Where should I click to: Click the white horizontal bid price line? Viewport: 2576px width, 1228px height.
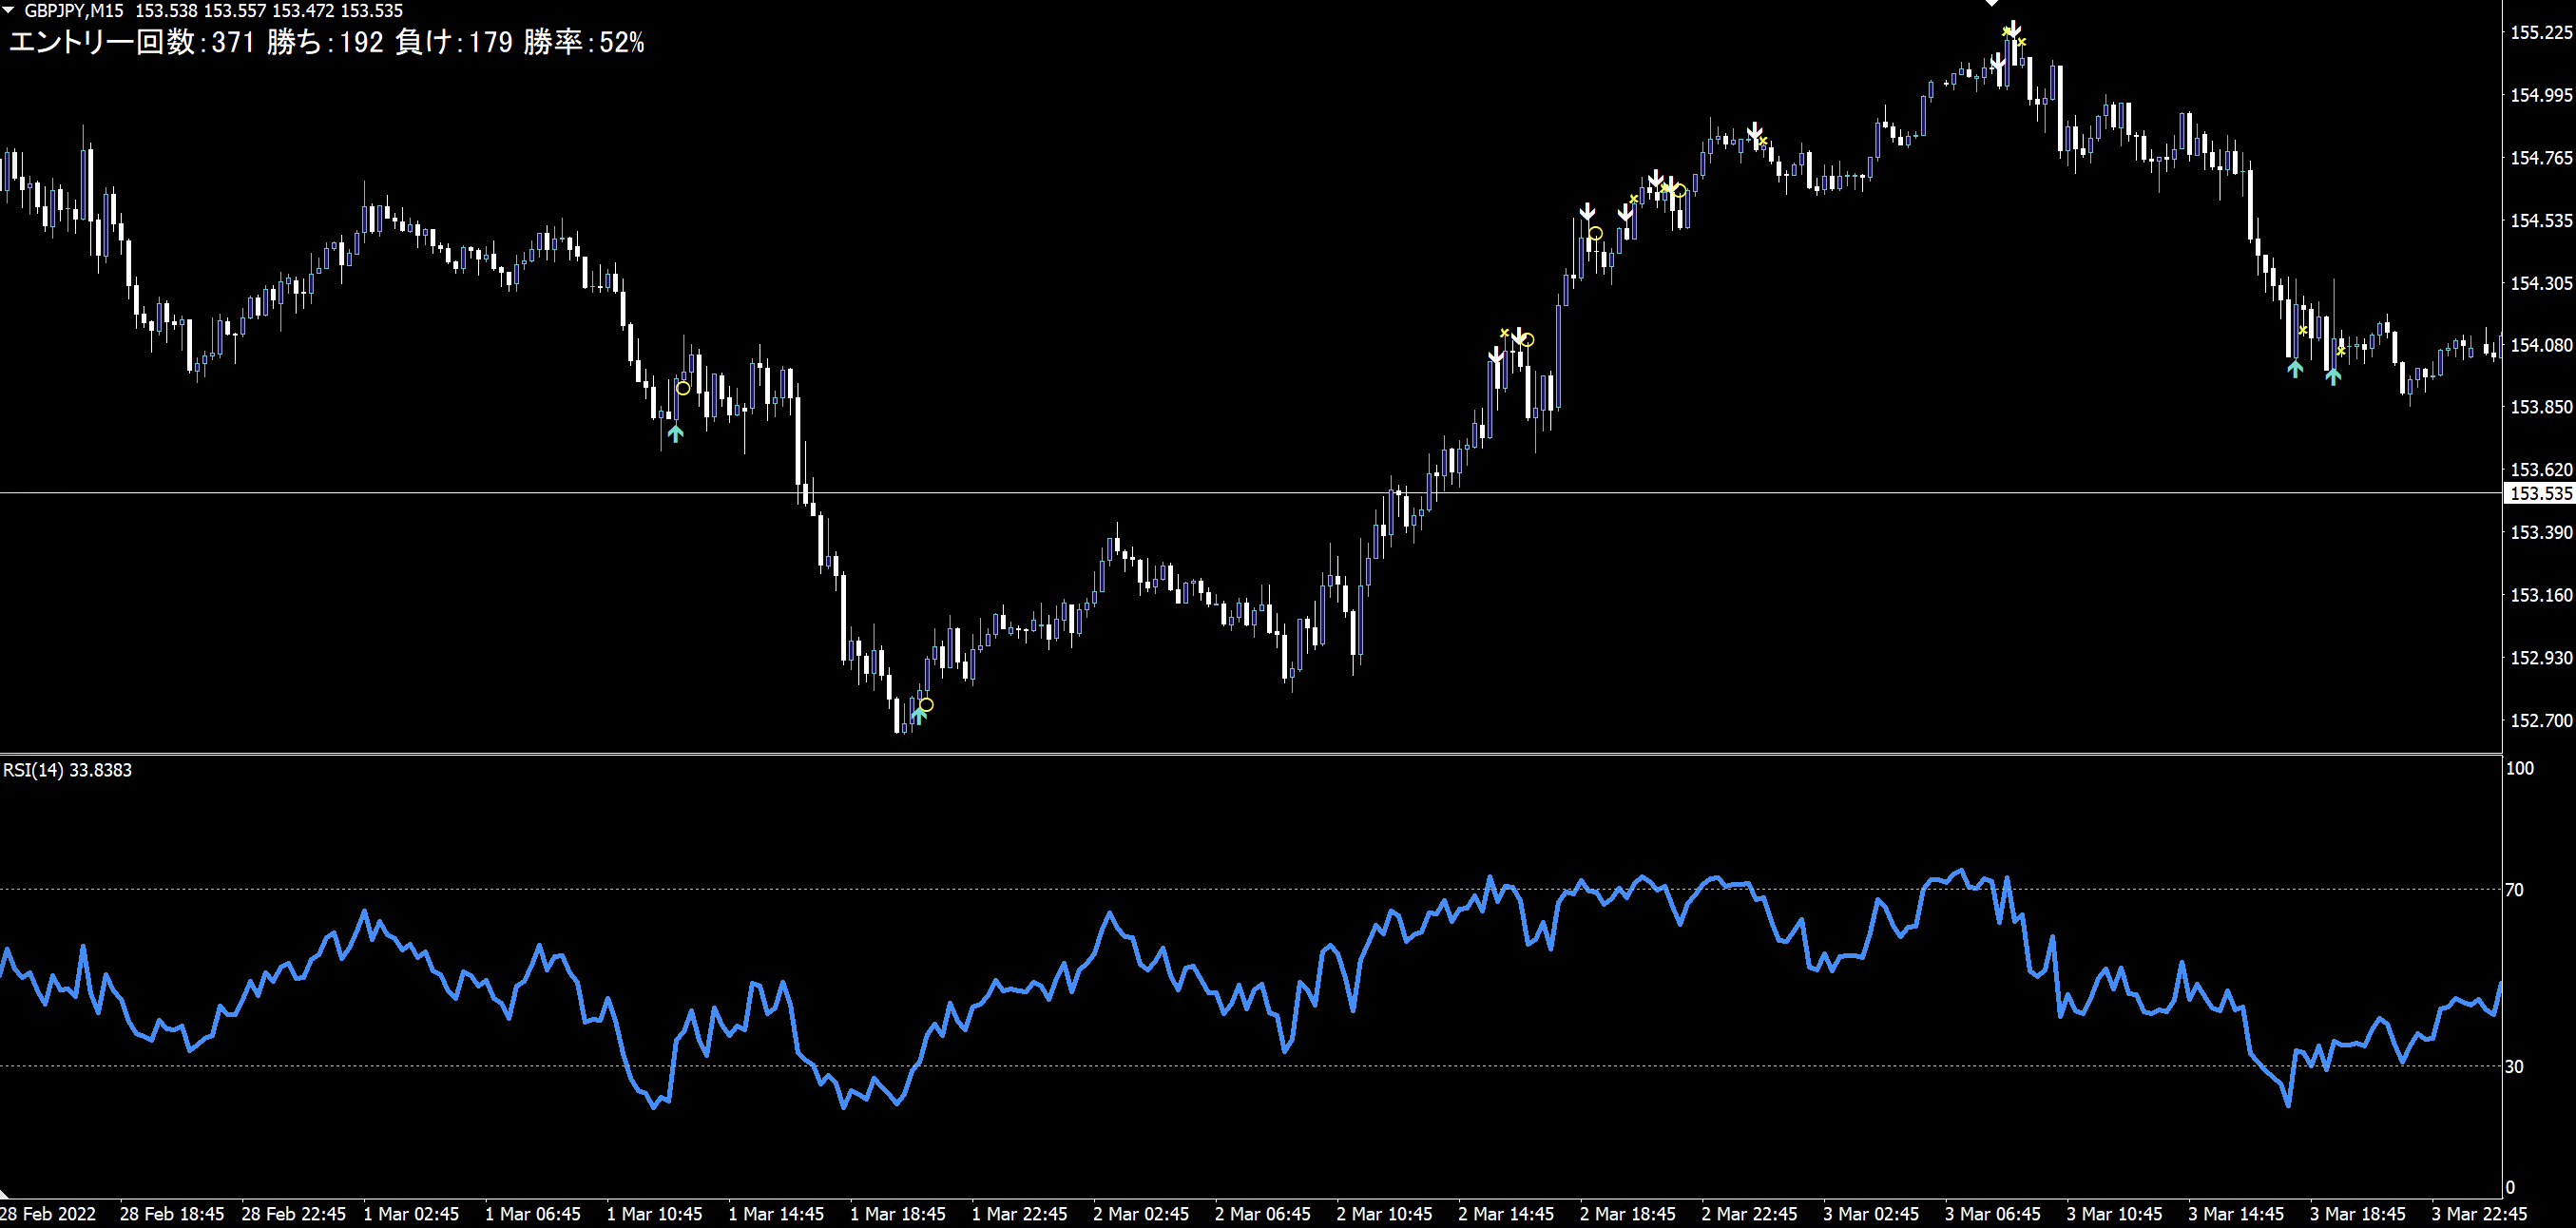(1200, 493)
